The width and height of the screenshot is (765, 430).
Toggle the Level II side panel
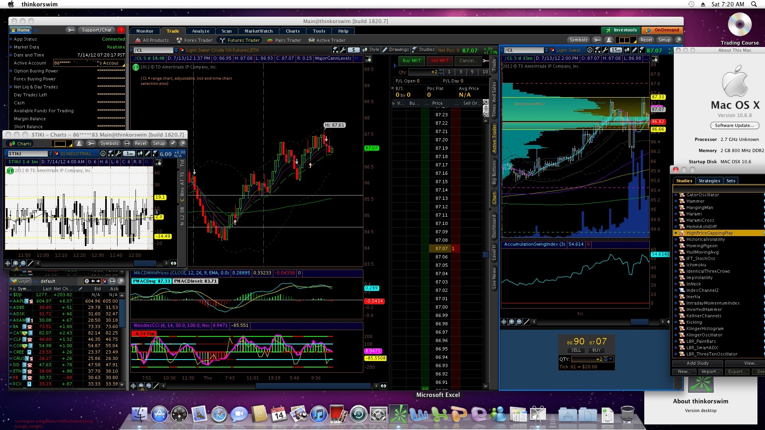(494, 253)
